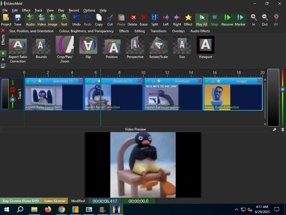Click Play All in the toolbar

tap(202, 20)
